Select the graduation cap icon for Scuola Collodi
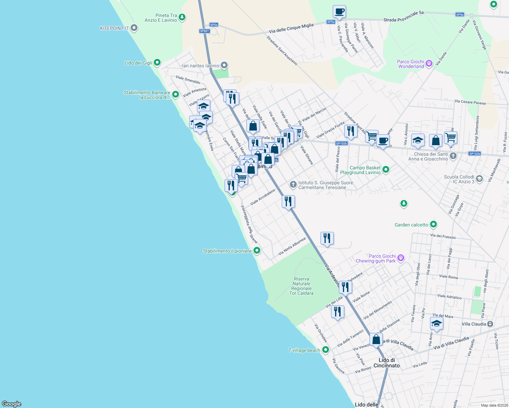 click(x=480, y=179)
